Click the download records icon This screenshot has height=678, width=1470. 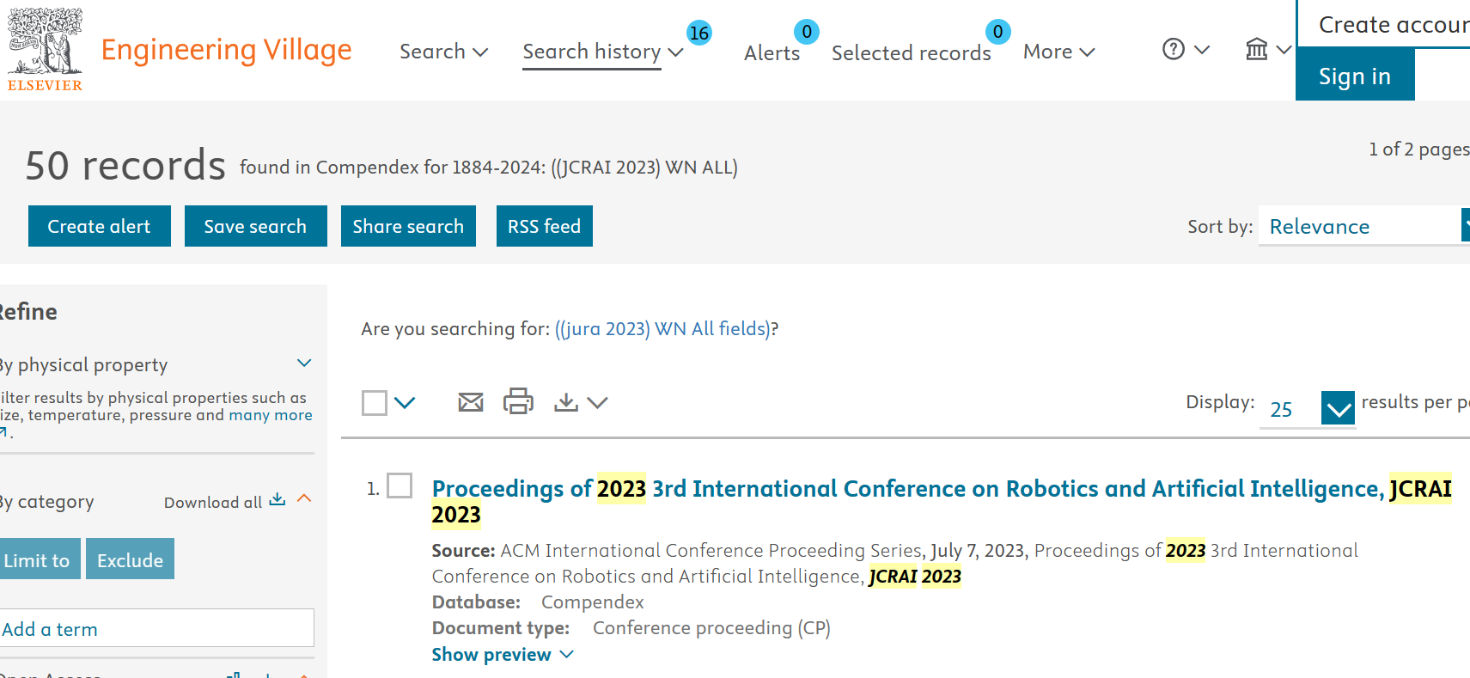point(565,402)
